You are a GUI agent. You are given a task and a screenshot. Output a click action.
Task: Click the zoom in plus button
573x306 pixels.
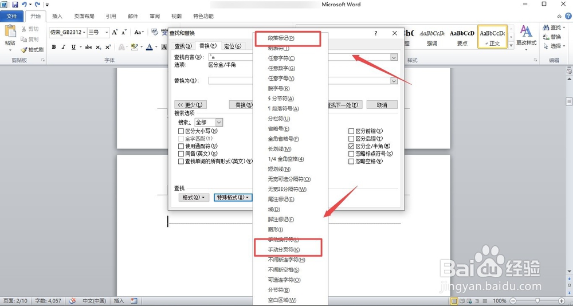[x=562, y=301]
